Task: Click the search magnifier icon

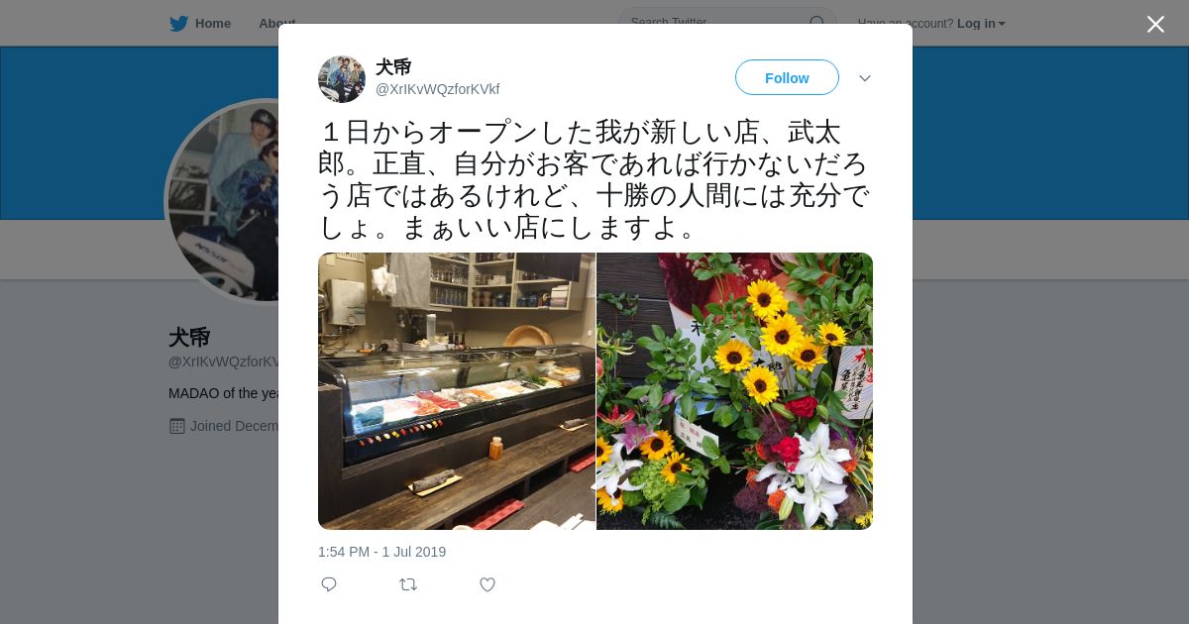Action: click(x=817, y=23)
